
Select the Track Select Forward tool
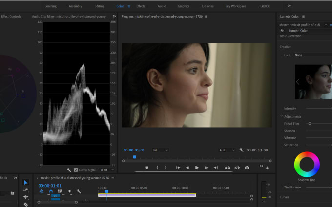(25, 189)
